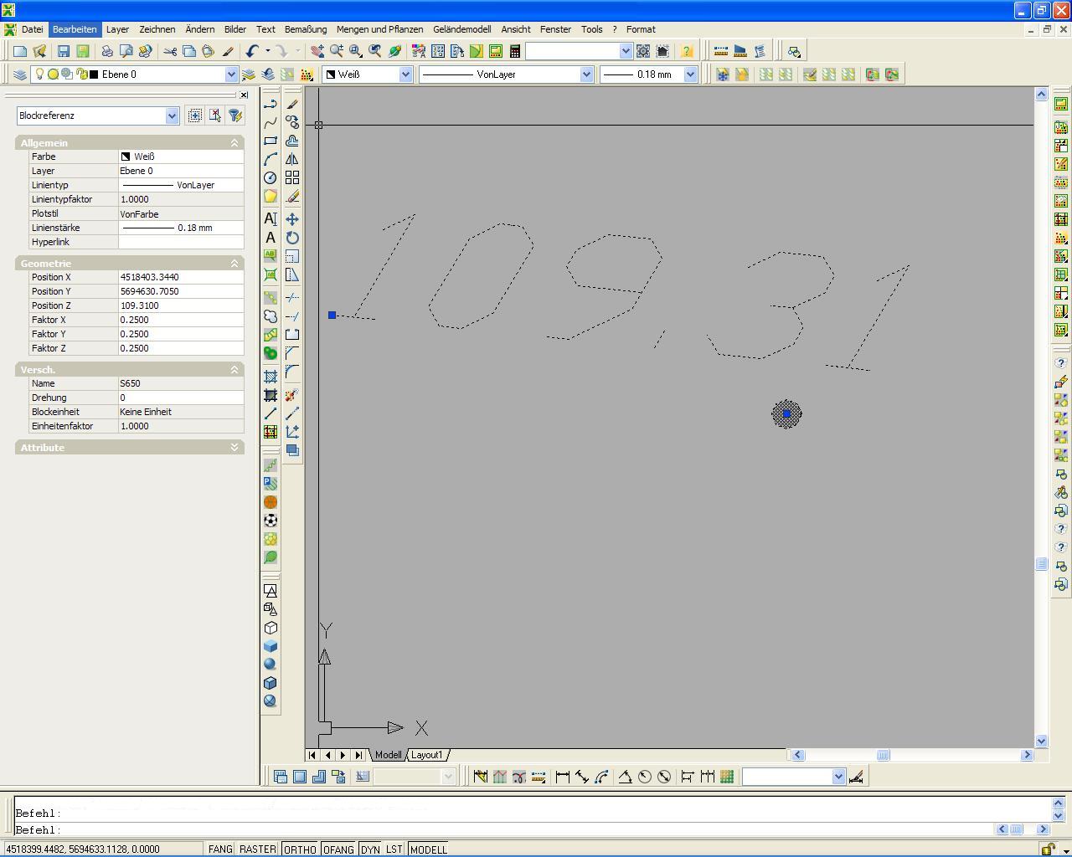Click the Drehung value field
The width and height of the screenshot is (1072, 857).
pos(181,398)
